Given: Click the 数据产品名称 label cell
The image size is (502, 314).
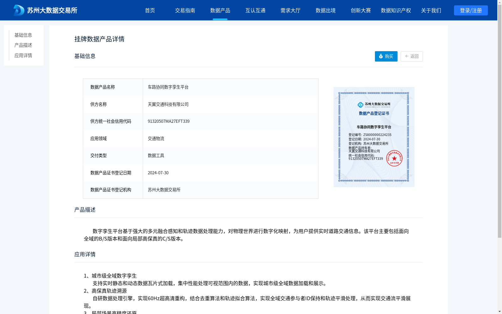Looking at the screenshot, I should (113, 87).
